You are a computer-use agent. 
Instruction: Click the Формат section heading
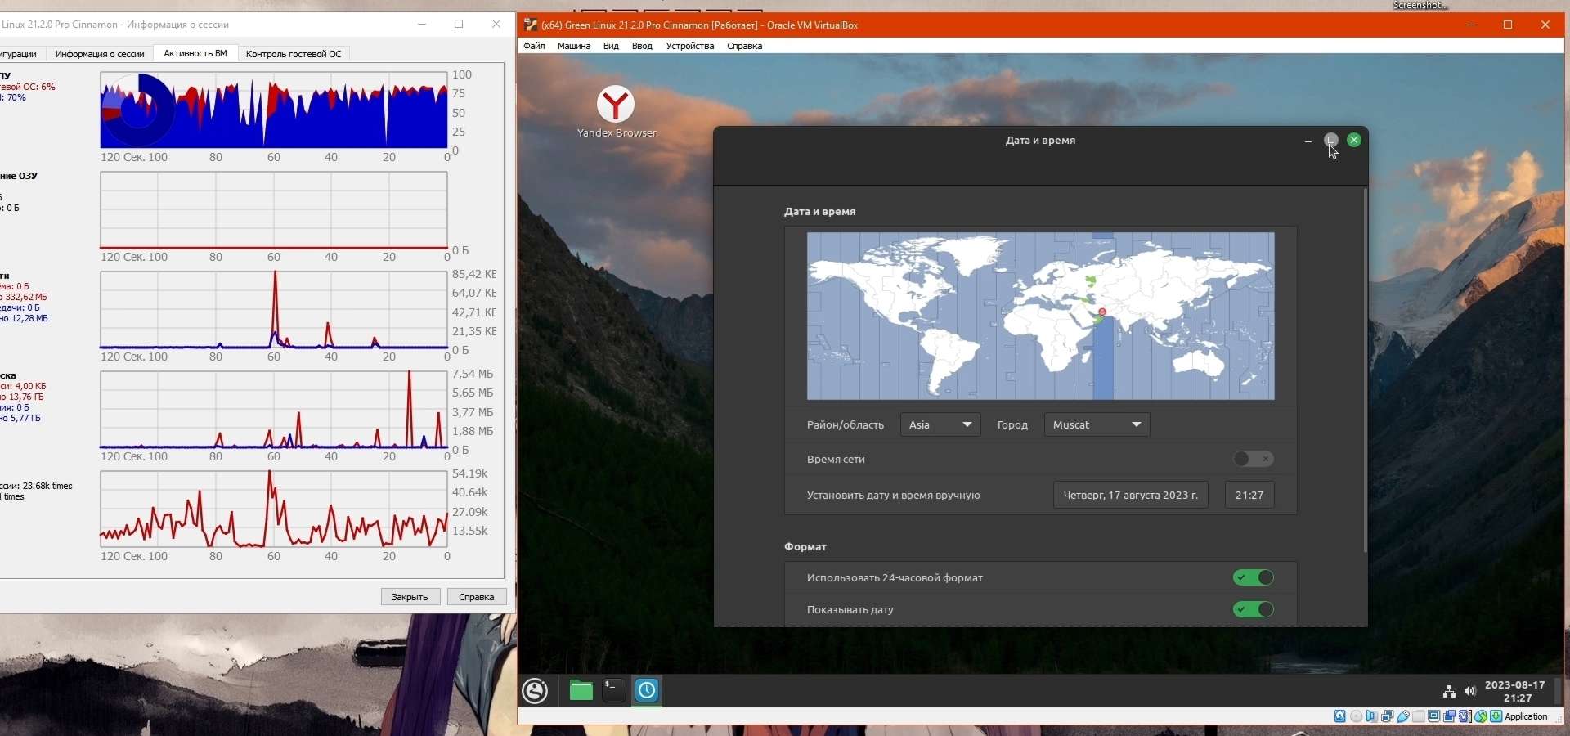pos(805,546)
